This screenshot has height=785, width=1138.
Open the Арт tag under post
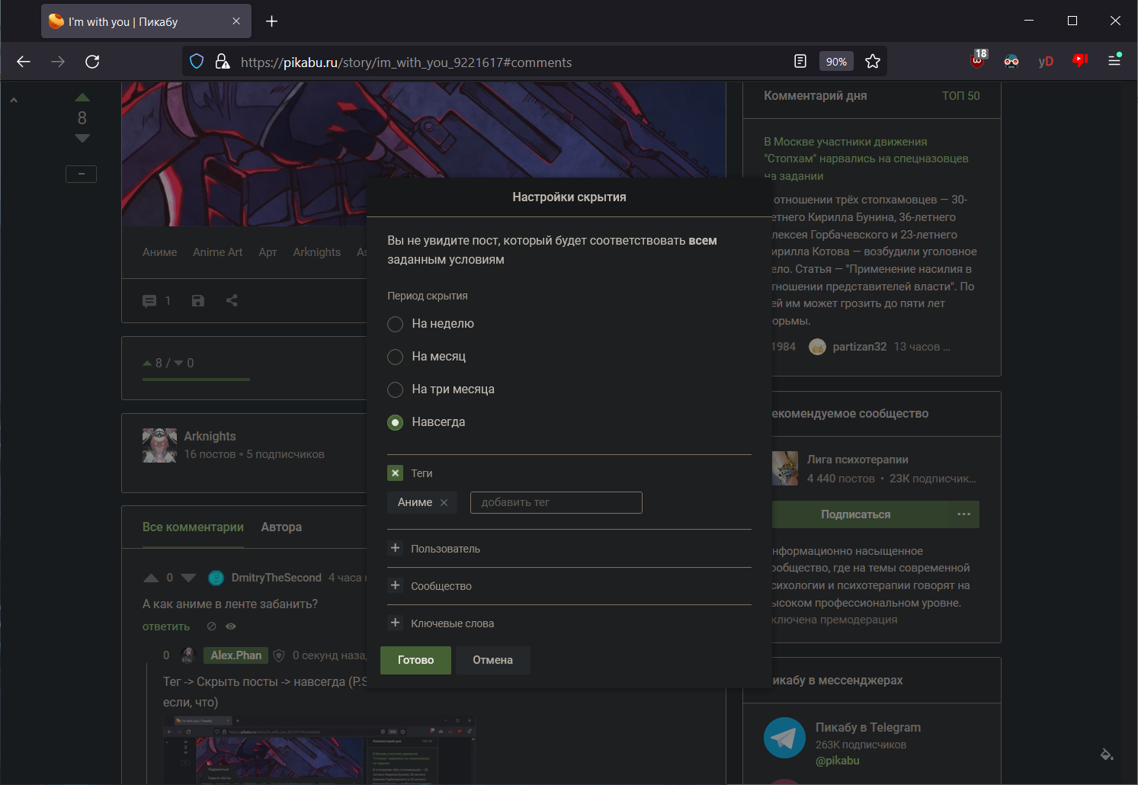click(x=268, y=252)
